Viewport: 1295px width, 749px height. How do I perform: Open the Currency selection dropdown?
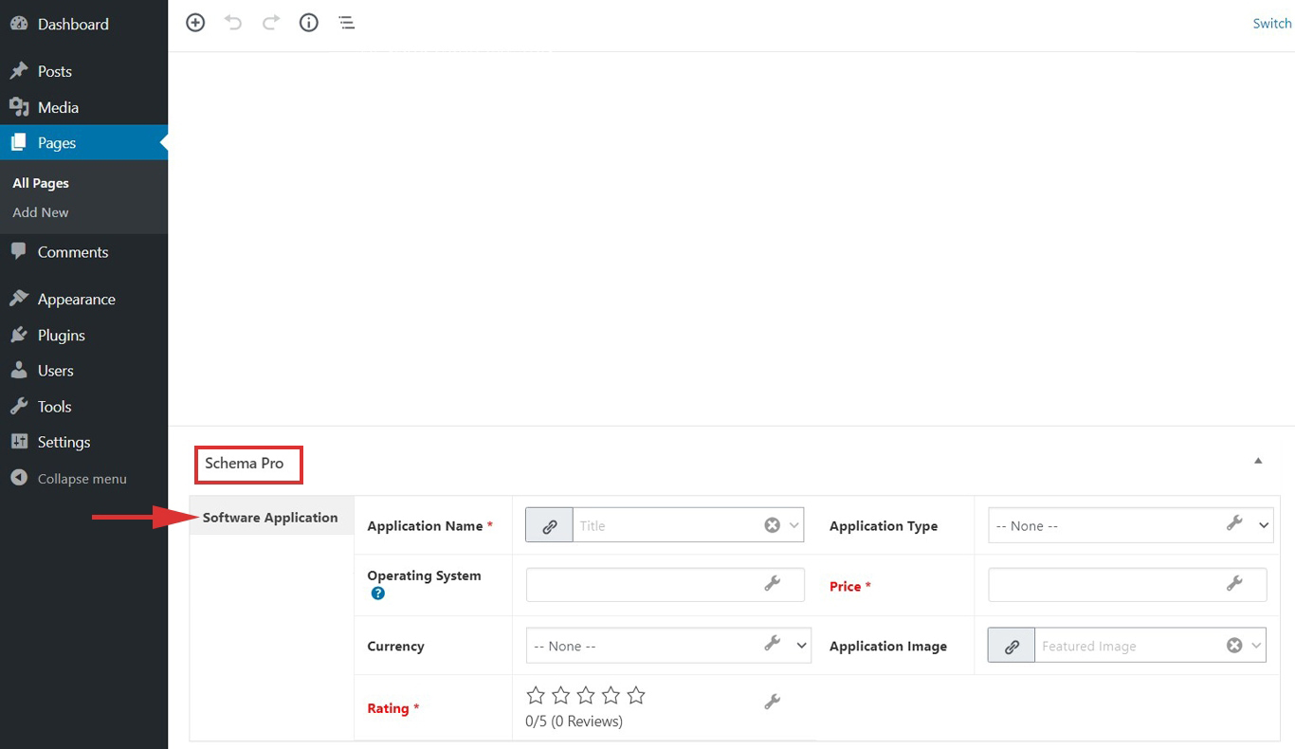801,646
